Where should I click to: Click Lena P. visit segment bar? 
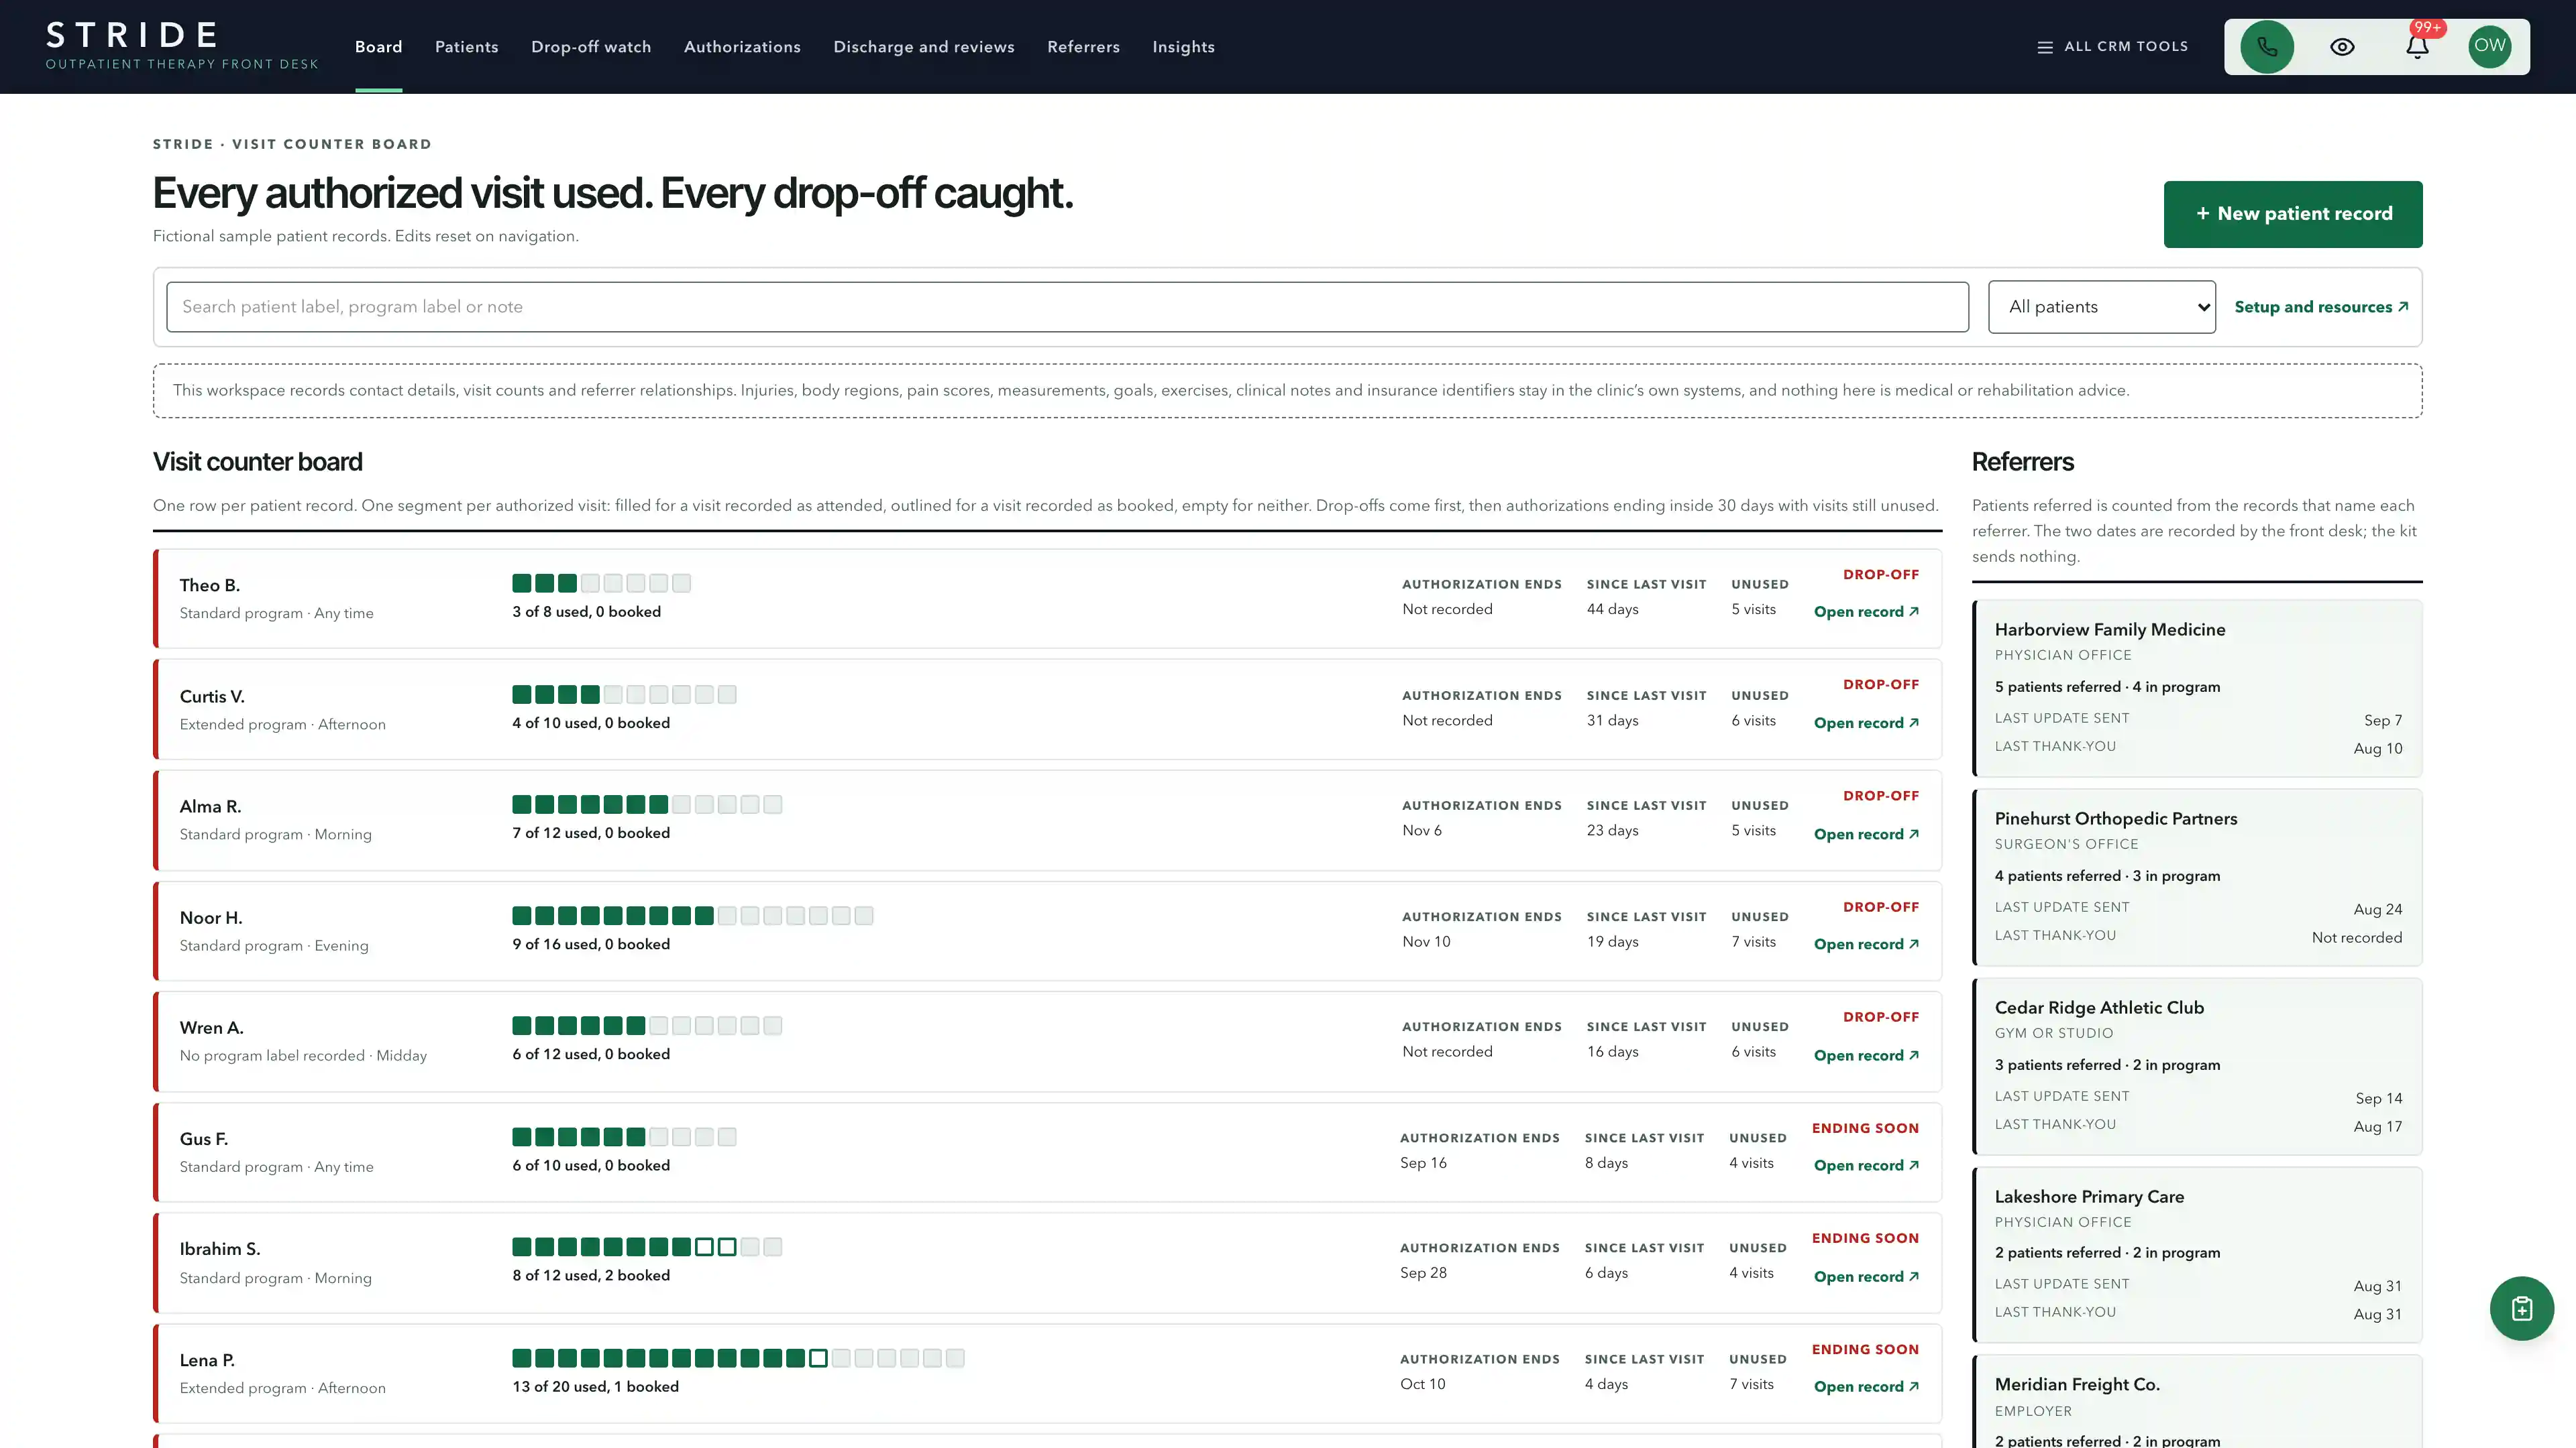click(738, 1358)
